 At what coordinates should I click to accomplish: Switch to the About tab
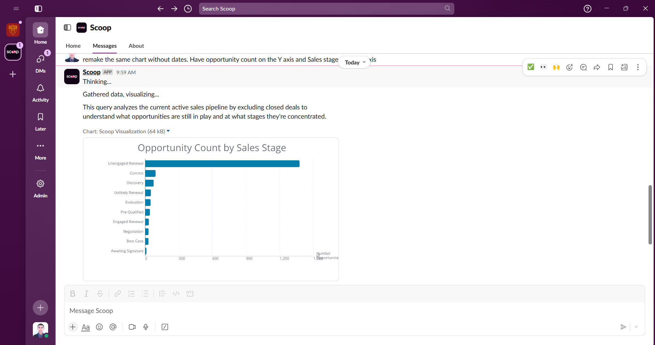point(136,46)
